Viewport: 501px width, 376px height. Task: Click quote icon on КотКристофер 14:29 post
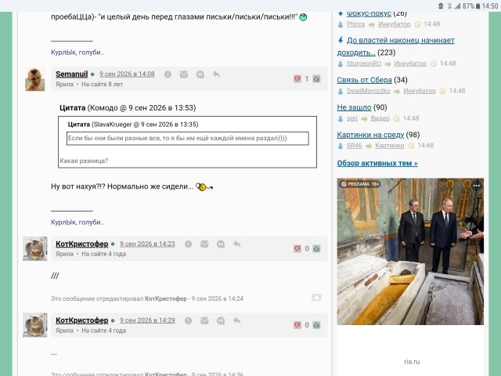click(221, 320)
